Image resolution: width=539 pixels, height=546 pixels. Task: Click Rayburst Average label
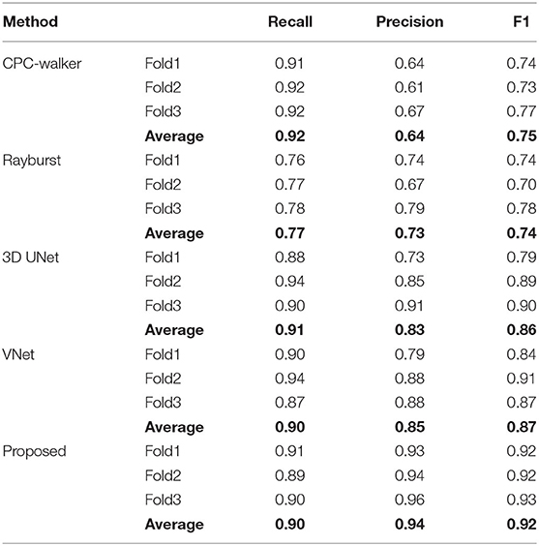coord(174,233)
